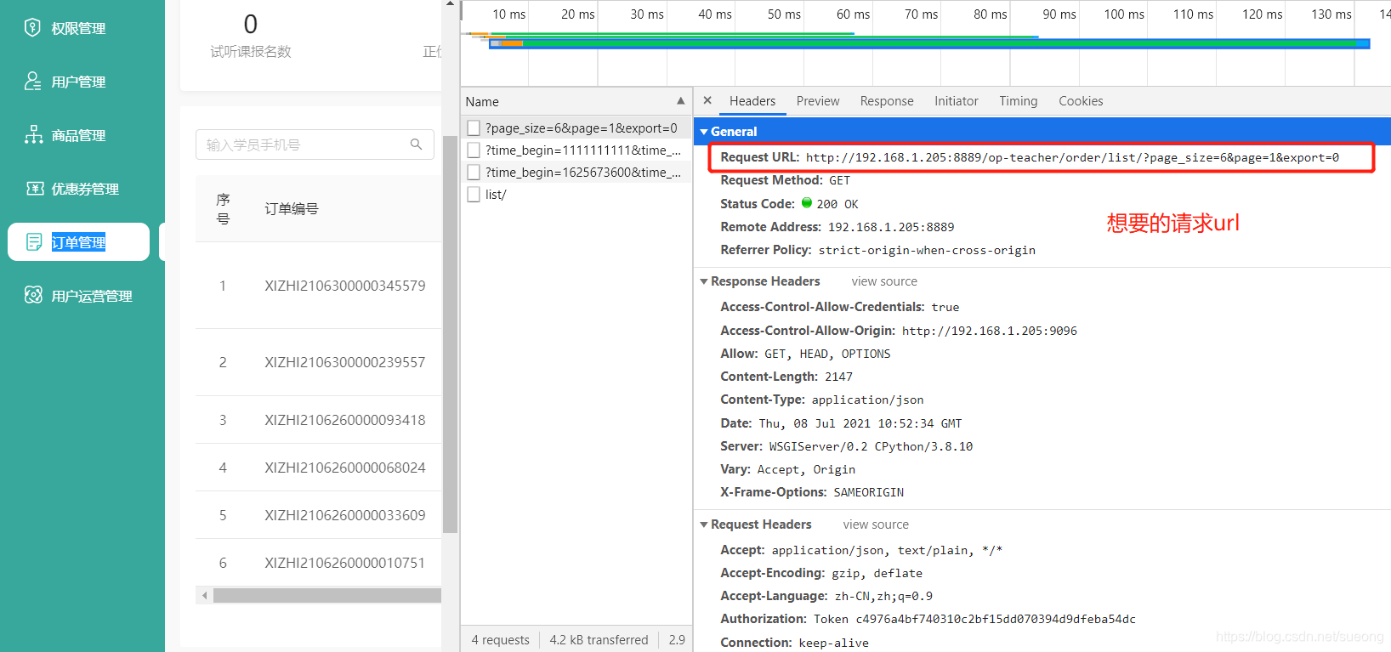Select order XIZHI2106260000033609
The width and height of the screenshot is (1391, 652).
[344, 515]
